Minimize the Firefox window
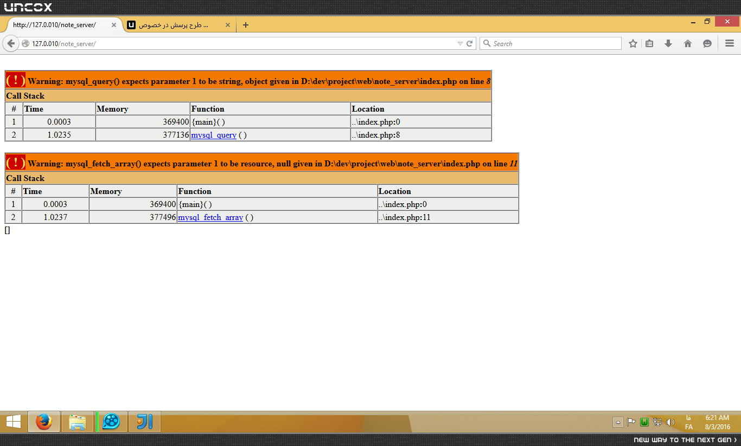The image size is (741, 446). (x=693, y=22)
